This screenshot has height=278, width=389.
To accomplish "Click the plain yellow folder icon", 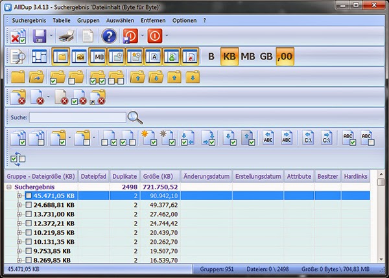I will pos(18,76).
